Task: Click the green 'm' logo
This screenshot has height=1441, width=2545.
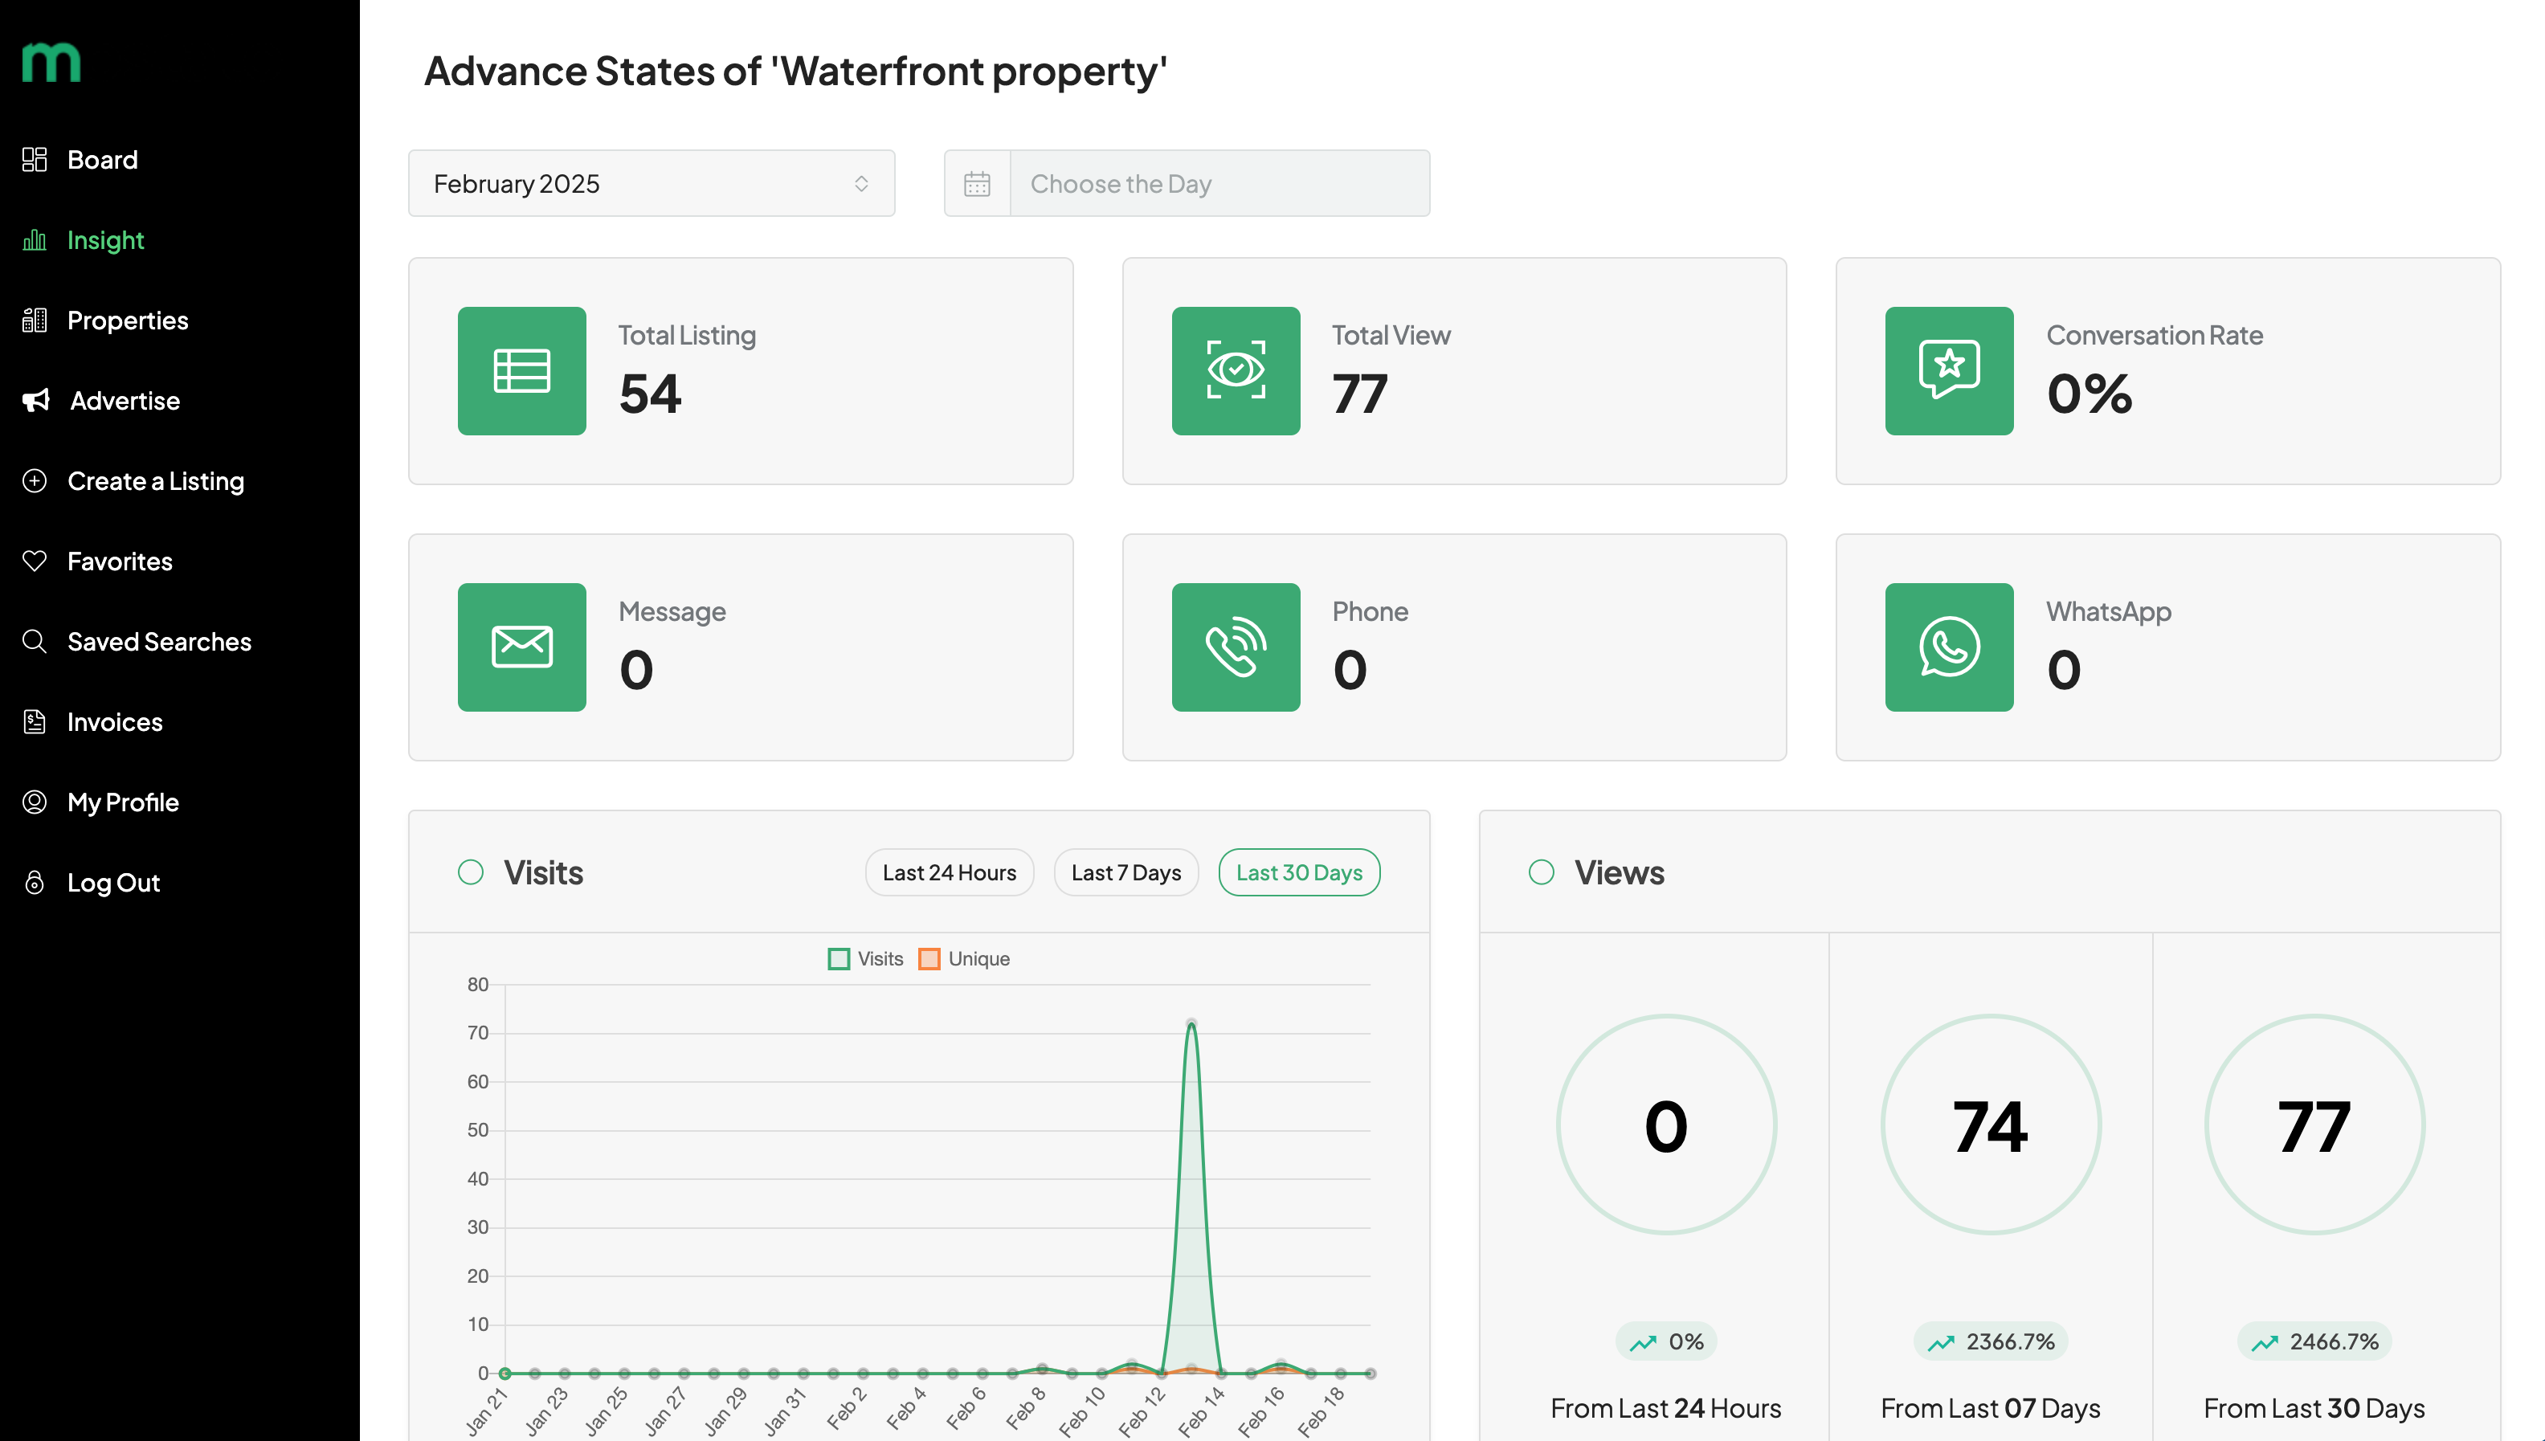Action: click(51, 63)
